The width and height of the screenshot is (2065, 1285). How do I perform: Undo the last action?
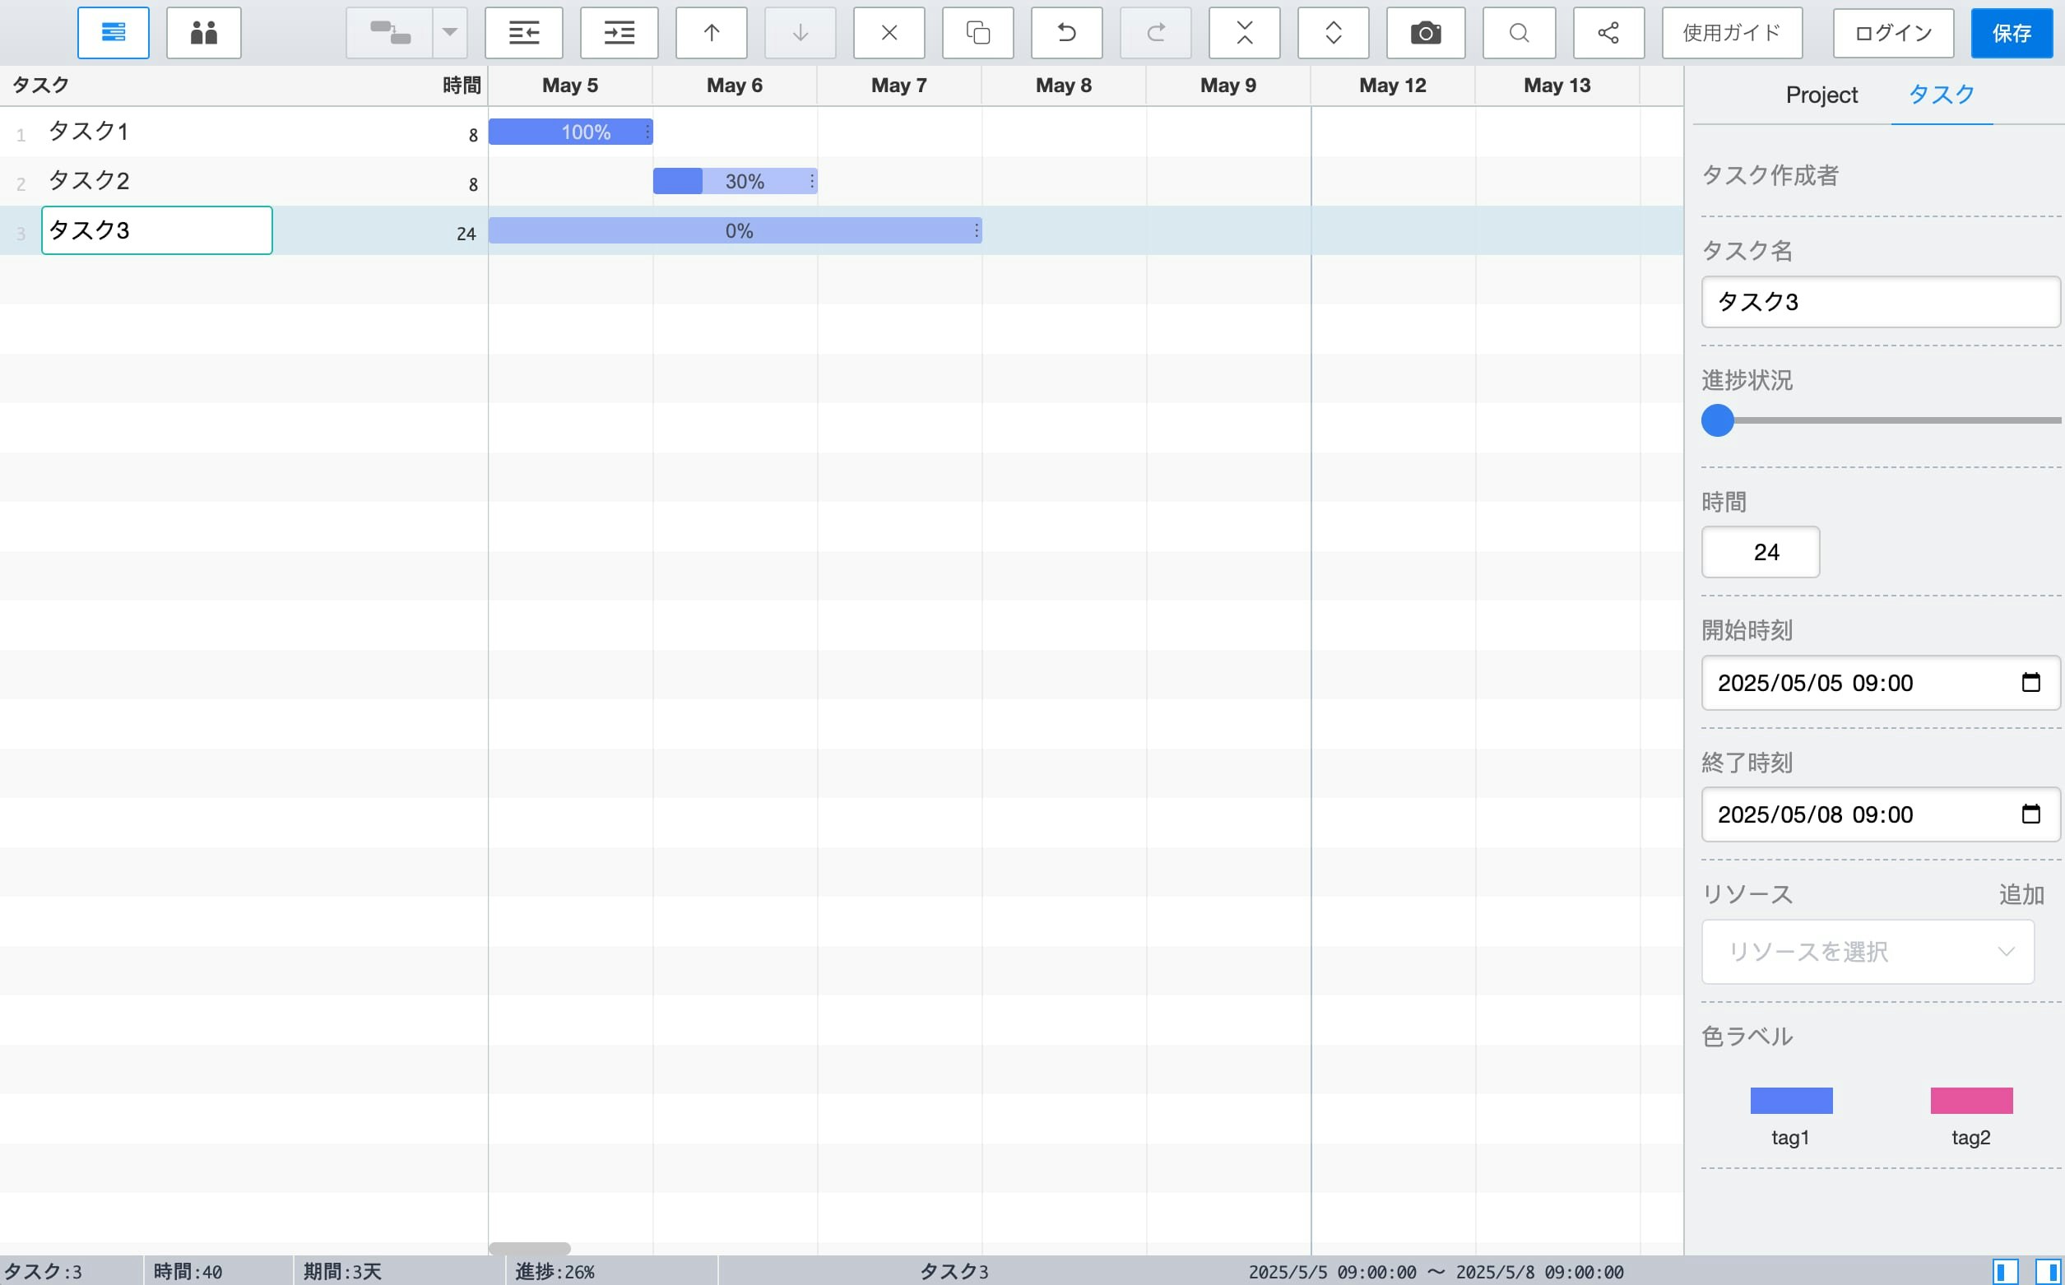1066,33
